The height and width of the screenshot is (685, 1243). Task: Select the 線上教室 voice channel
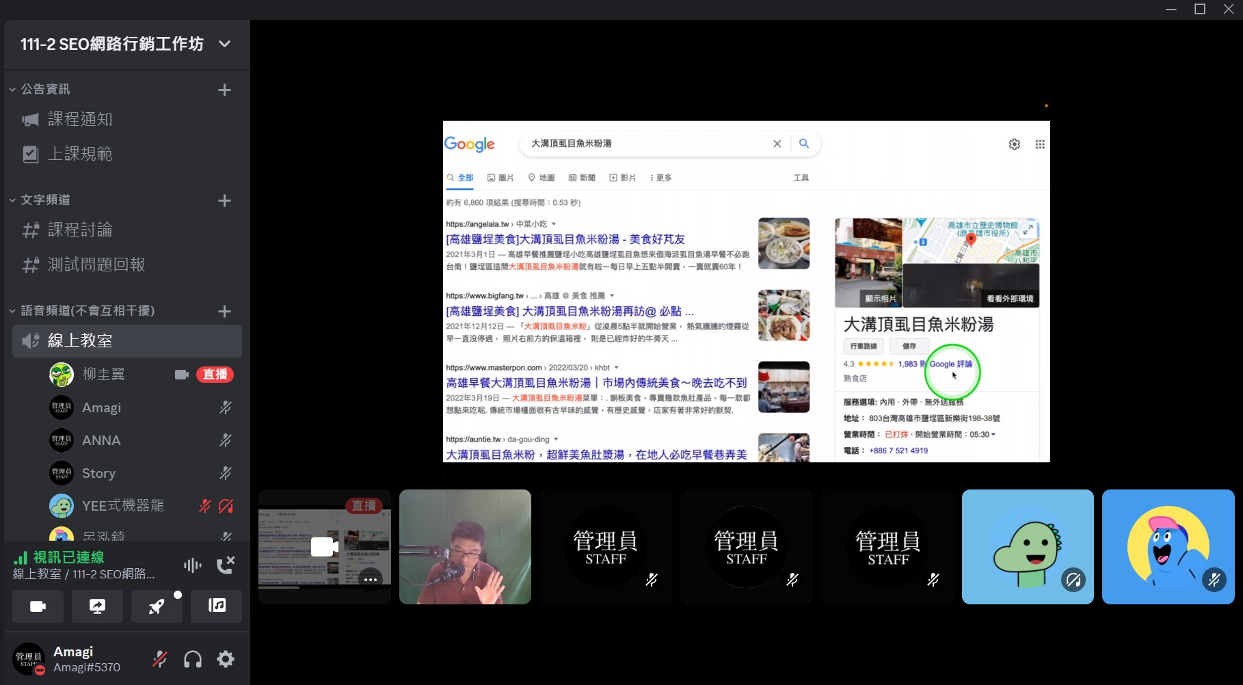(127, 341)
